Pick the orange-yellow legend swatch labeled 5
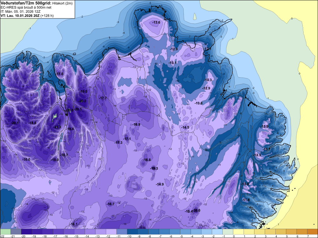This screenshot has height=238, width=318. 291,232
